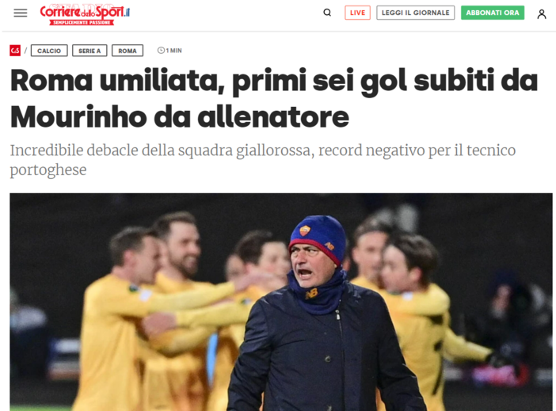The width and height of the screenshot is (556, 411).
Task: Click the Incredibile debacle subtitle text
Action: [262, 160]
